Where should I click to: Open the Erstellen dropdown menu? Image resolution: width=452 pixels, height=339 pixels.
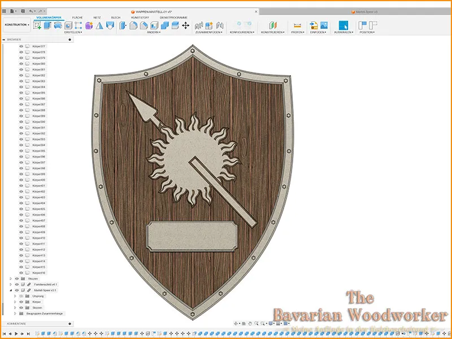coord(73,32)
